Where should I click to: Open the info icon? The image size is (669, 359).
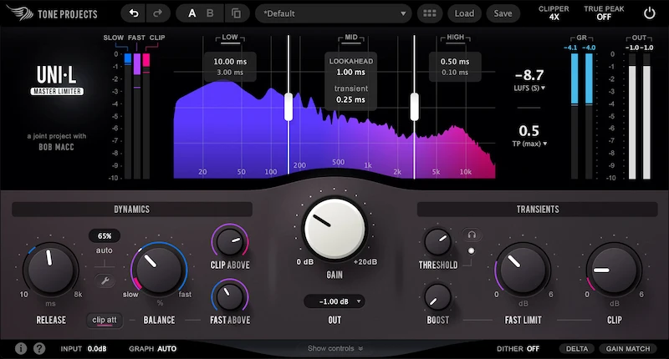pos(21,348)
